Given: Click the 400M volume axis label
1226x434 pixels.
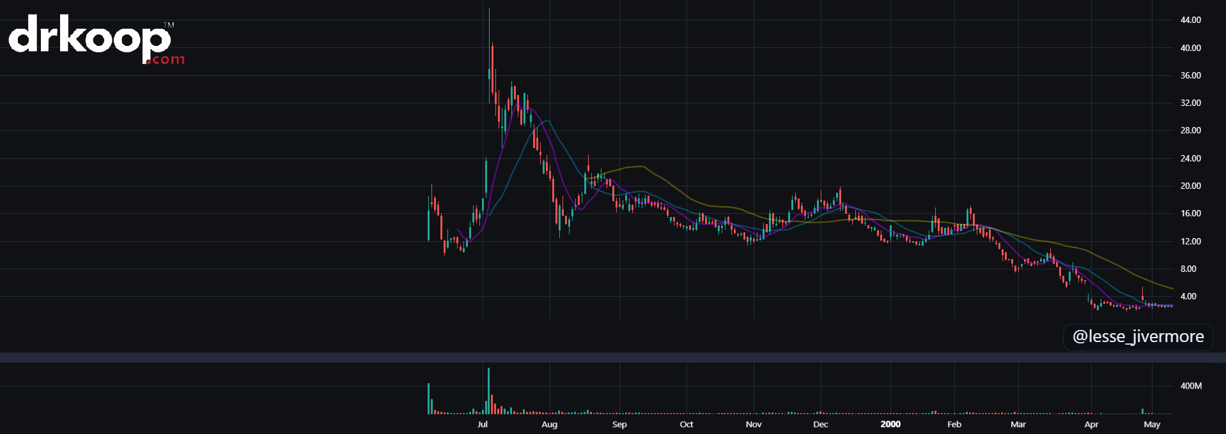Looking at the screenshot, I should 1191,386.
